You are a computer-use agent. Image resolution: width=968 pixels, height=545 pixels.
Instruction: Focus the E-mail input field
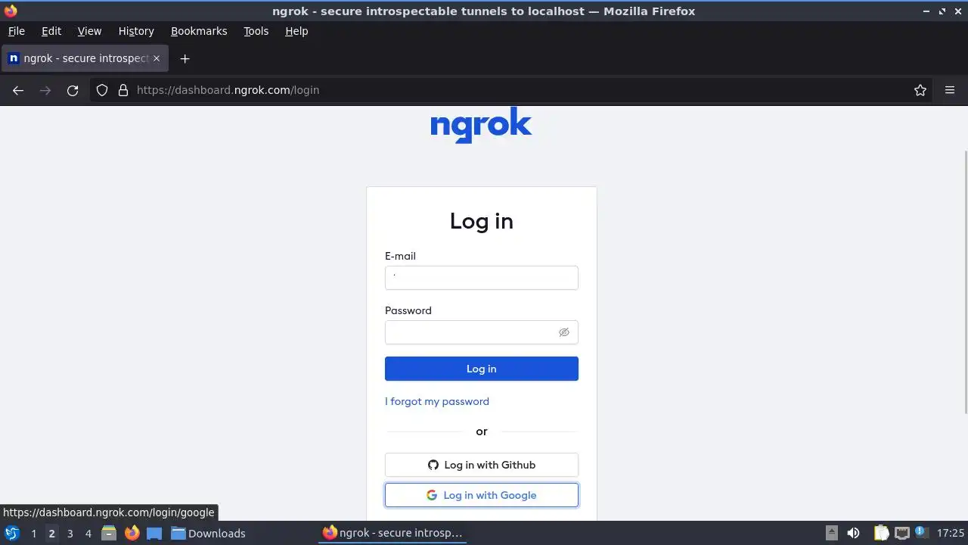[482, 278]
